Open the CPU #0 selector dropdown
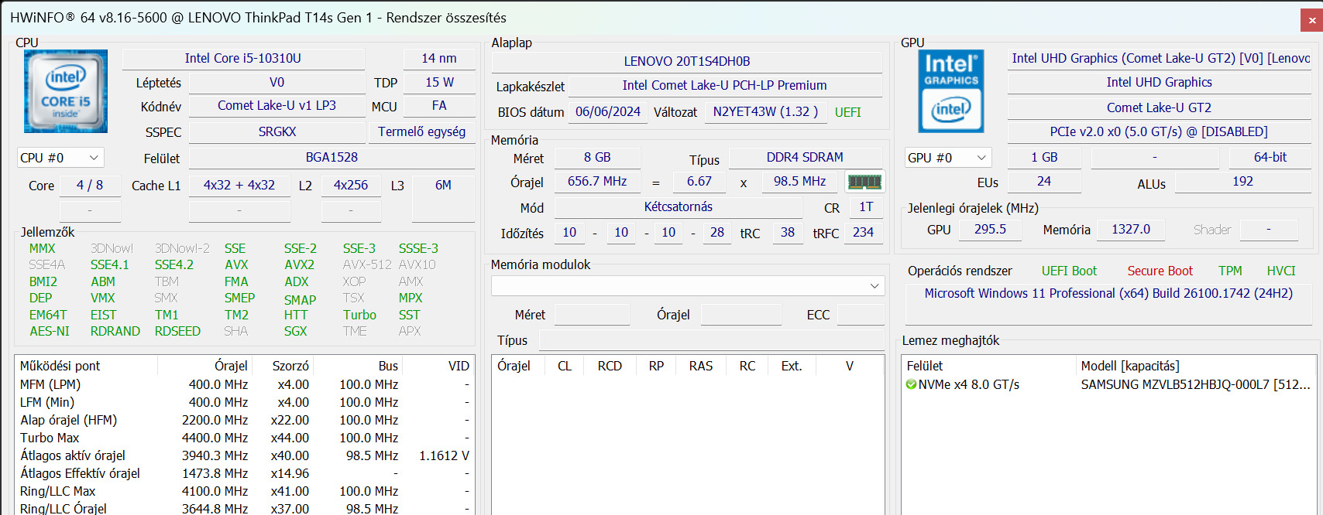 (60, 158)
